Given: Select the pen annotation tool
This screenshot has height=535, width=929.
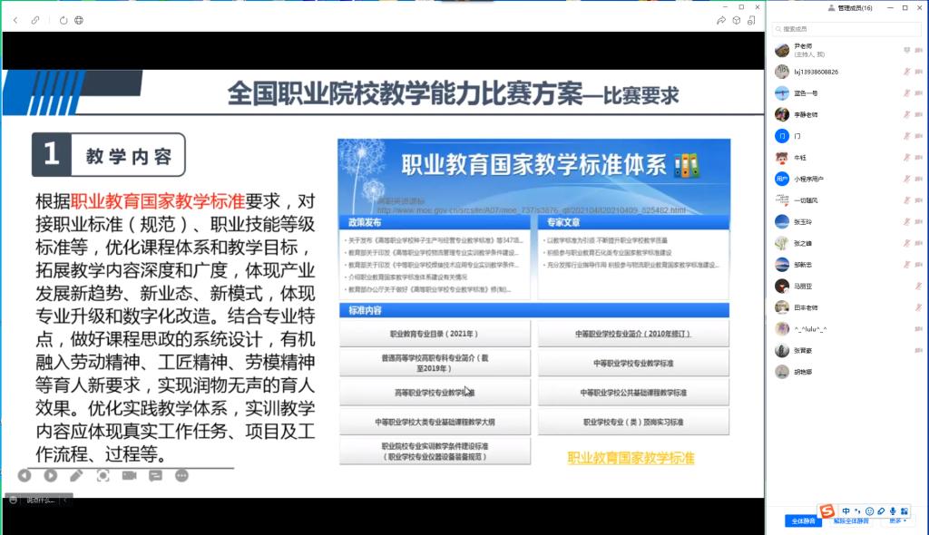Looking at the screenshot, I should pos(76,475).
